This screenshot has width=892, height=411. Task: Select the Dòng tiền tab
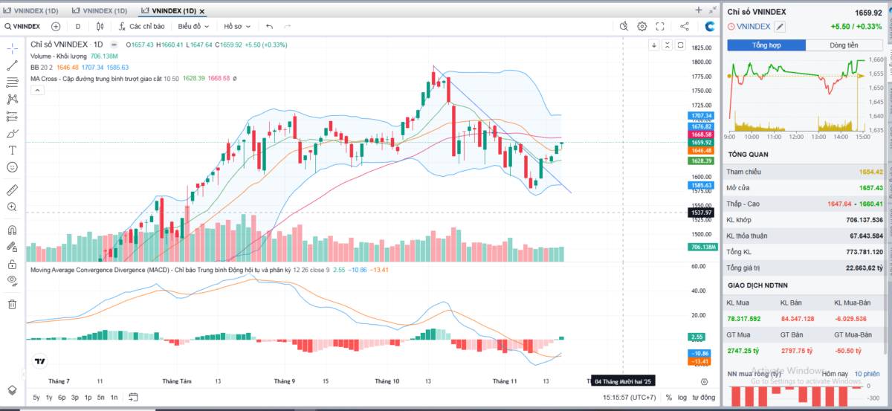tap(844, 45)
